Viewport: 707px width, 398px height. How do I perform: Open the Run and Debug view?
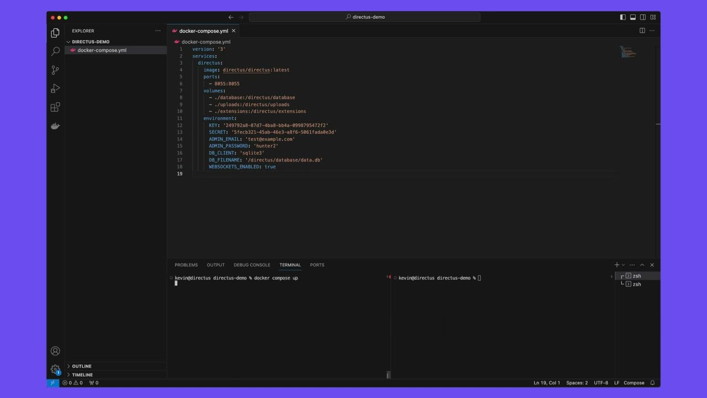(x=55, y=89)
